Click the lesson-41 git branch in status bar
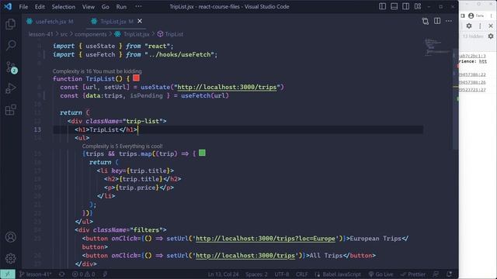The image size is (497, 279). coord(36,274)
